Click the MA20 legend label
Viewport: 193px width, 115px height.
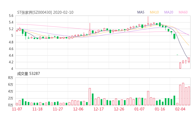(x=169, y=12)
